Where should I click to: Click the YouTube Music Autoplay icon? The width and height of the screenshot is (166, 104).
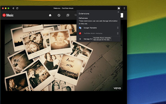[80, 33]
